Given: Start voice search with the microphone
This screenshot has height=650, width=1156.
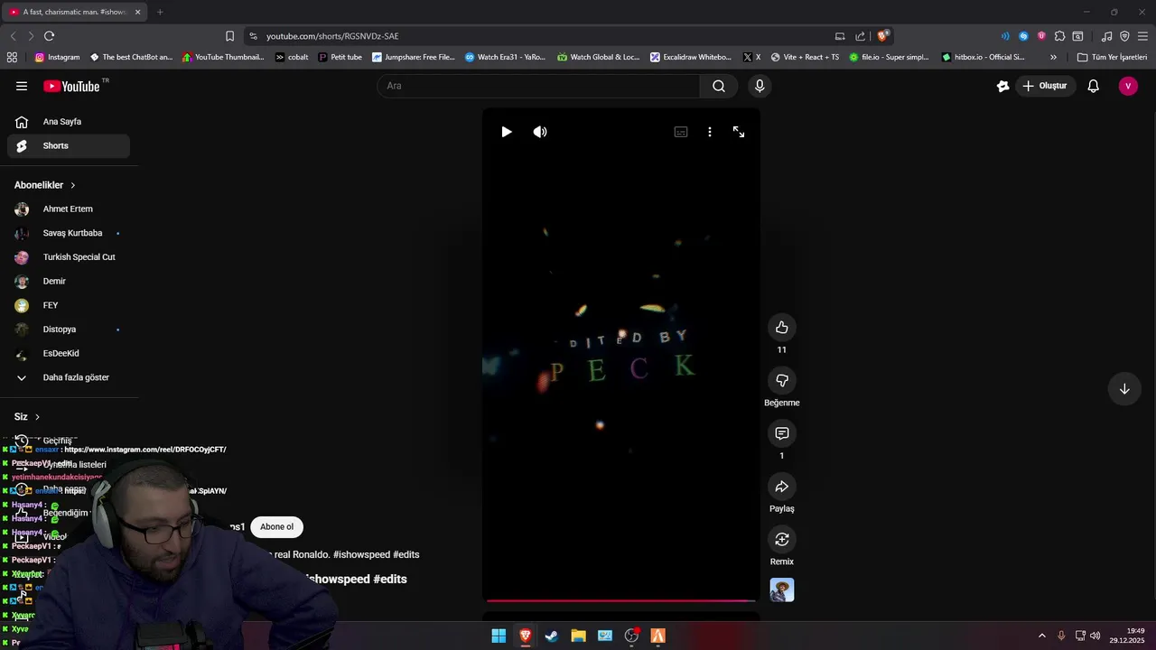Looking at the screenshot, I should click(x=760, y=86).
